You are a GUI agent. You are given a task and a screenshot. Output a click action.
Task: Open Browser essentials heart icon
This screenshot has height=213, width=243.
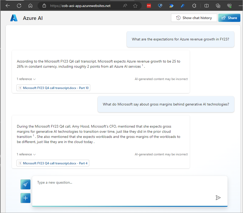point(229,6)
